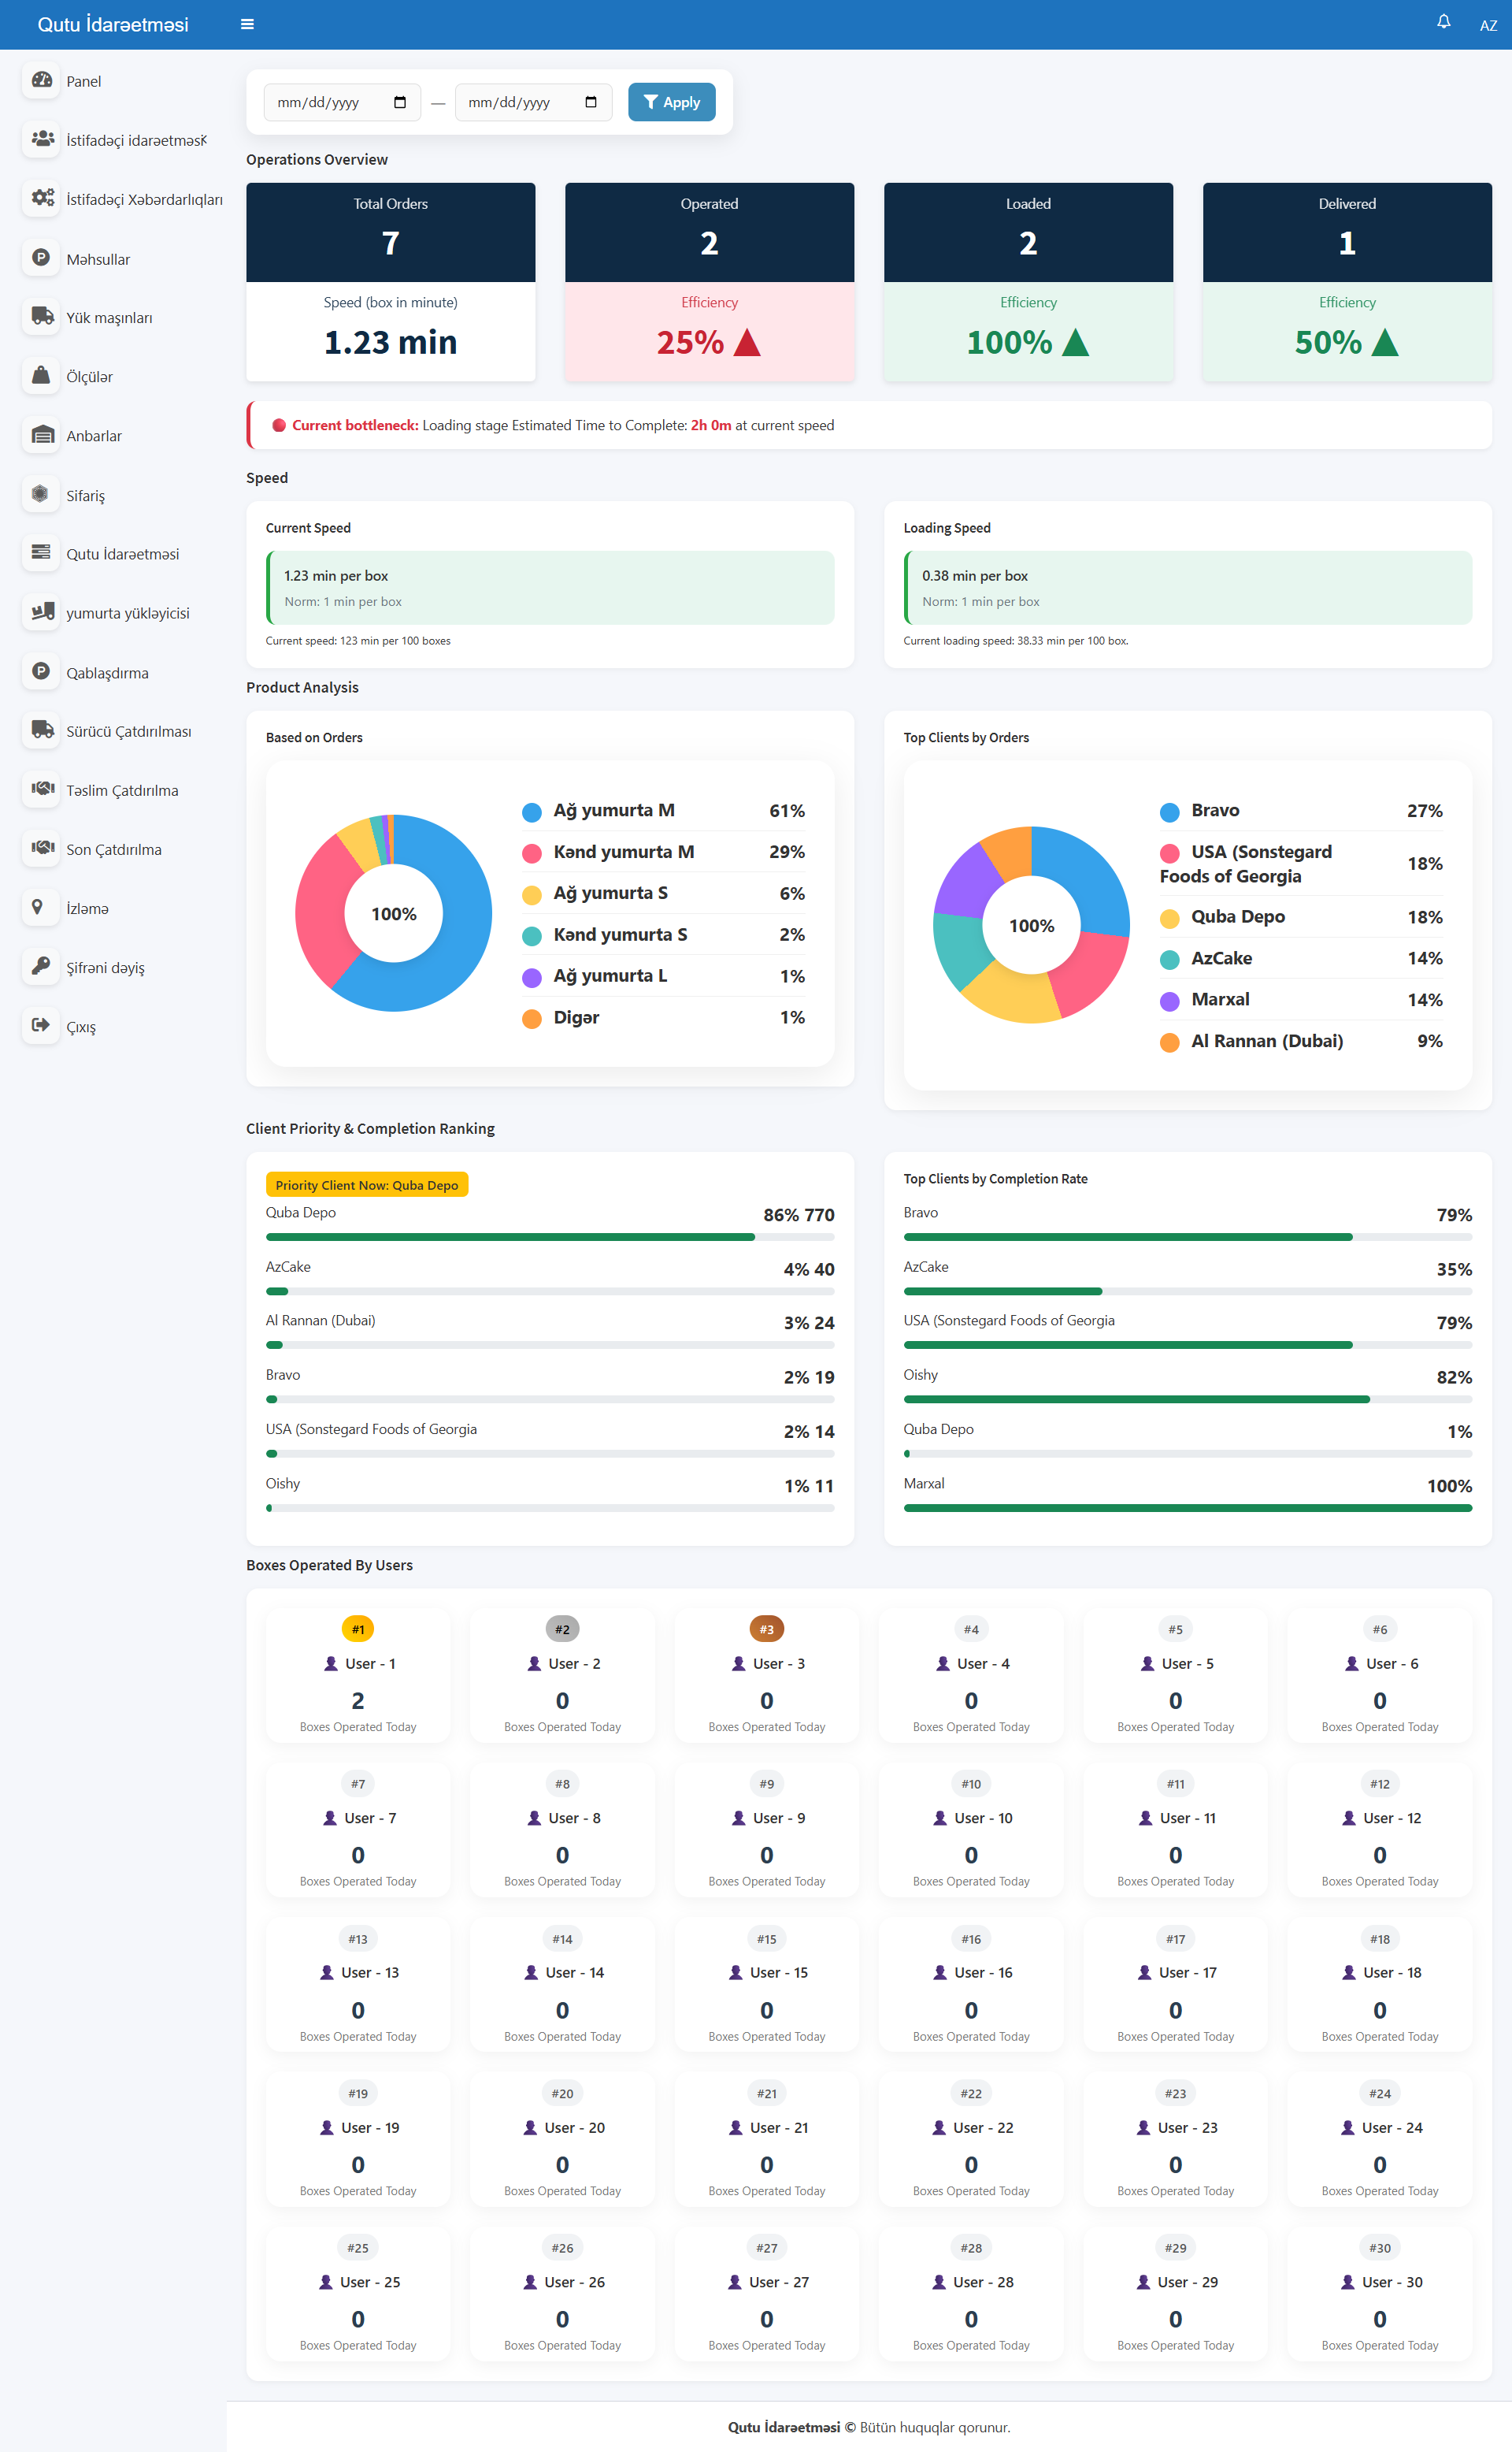The width and height of the screenshot is (1512, 2452).
Task: Go to the Məhsullar menu item
Action: click(98, 259)
